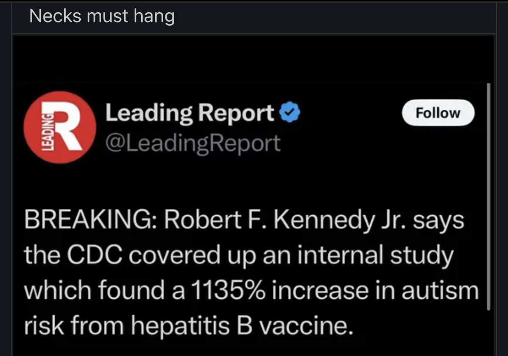
Task: Click the word "autism" in the tweet
Action: (x=439, y=290)
